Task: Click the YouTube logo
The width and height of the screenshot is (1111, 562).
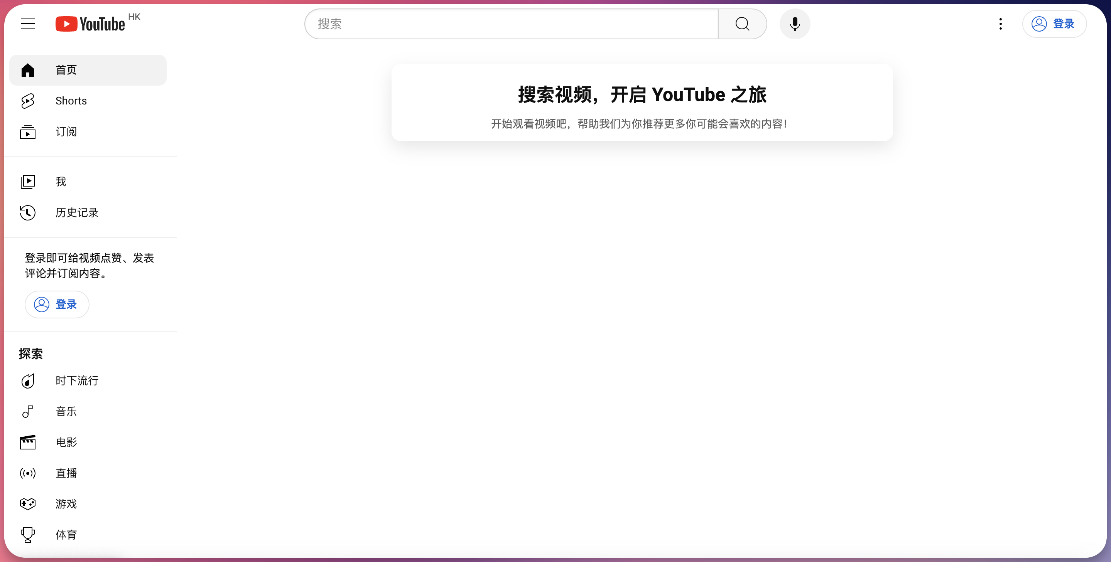Action: [x=90, y=24]
